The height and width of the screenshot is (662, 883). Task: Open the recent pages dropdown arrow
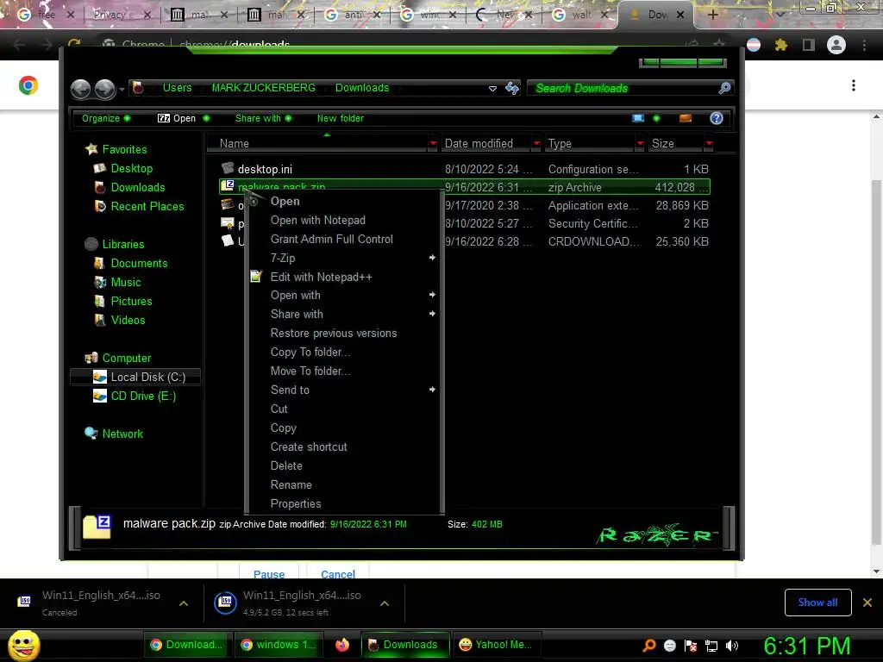(x=122, y=90)
